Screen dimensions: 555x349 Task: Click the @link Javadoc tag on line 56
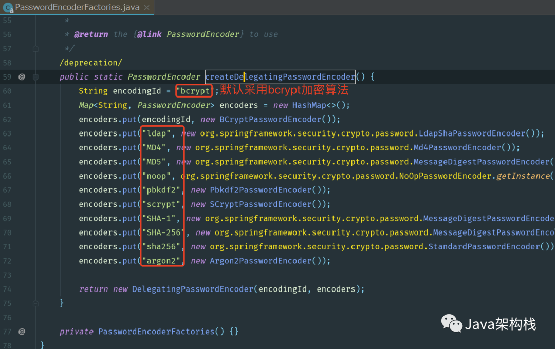click(x=150, y=34)
